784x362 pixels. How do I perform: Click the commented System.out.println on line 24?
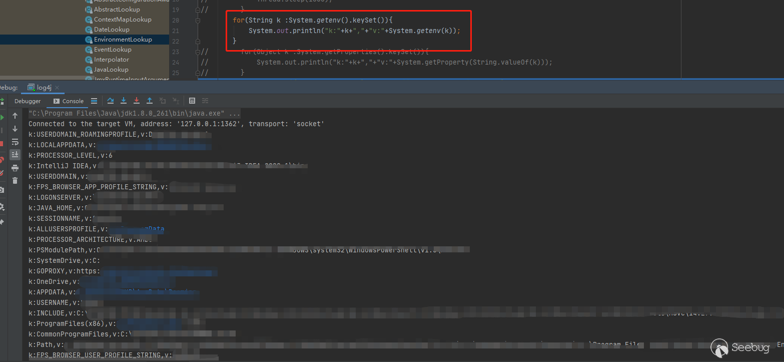coord(404,63)
